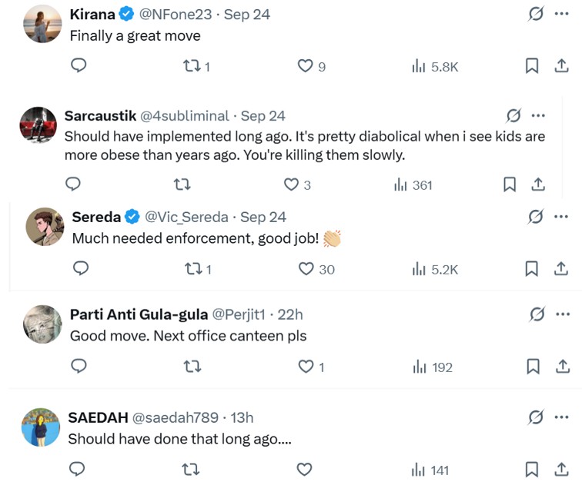This screenshot has width=582, height=485.
Task: Click Grok icon on Sarcaustik's tweet
Action: click(x=513, y=115)
